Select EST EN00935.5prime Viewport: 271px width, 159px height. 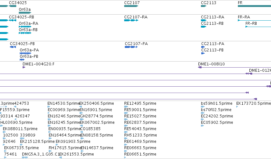coord(64,129)
